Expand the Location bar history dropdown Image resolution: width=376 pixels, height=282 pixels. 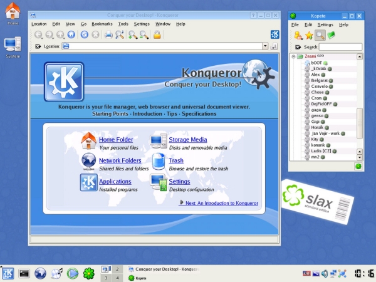(273, 46)
